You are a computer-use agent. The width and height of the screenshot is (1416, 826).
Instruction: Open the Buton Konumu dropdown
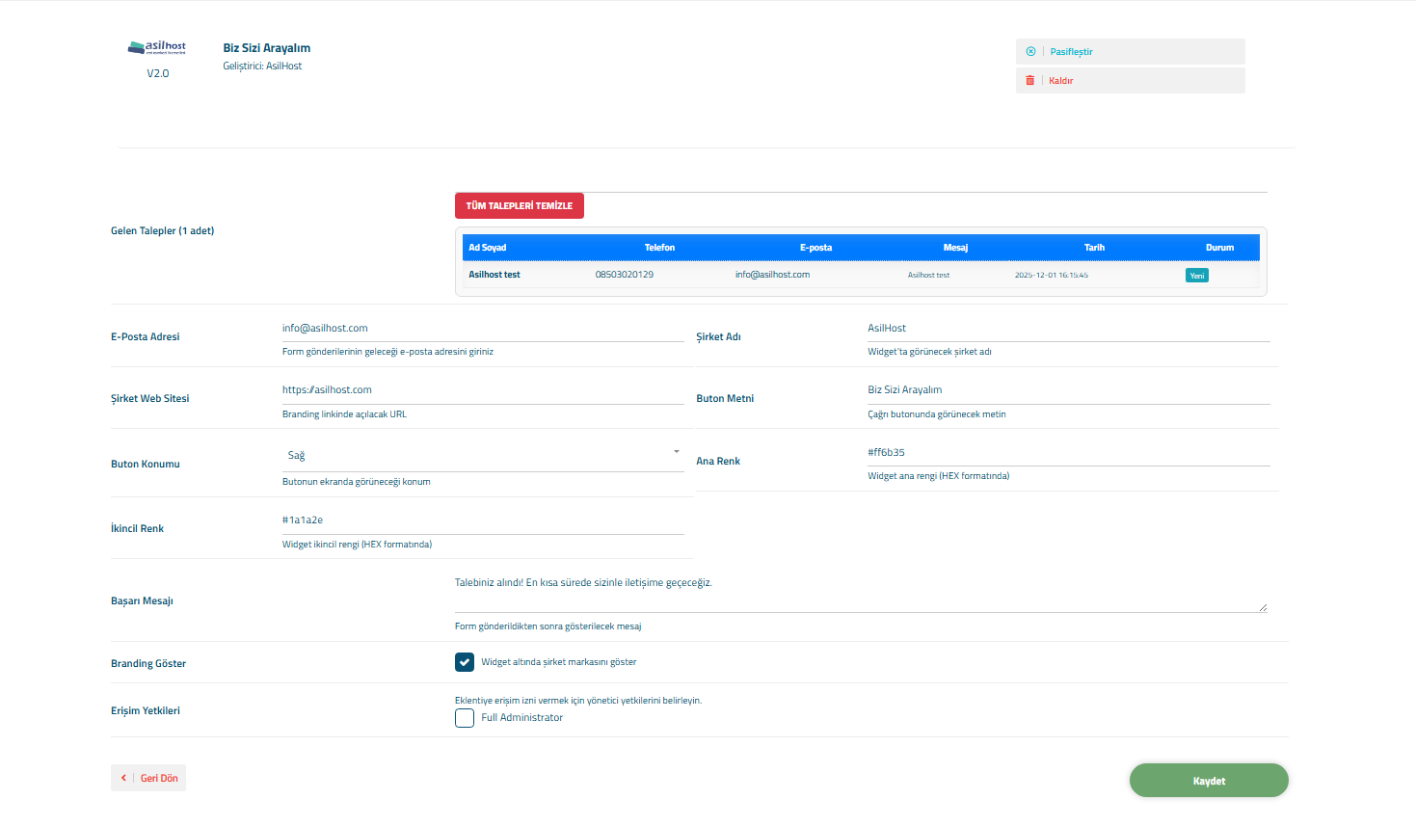pyautogui.click(x=482, y=456)
